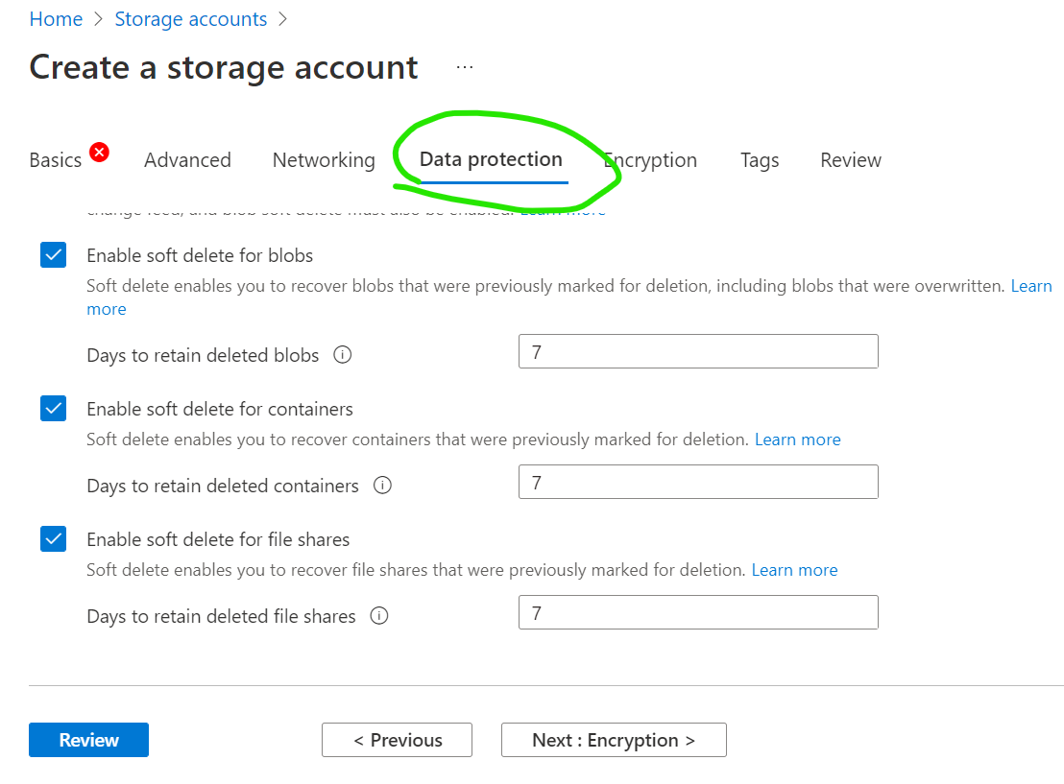Switch to the Basics tab
Viewport: 1064px width, 784px height.
[x=56, y=160]
